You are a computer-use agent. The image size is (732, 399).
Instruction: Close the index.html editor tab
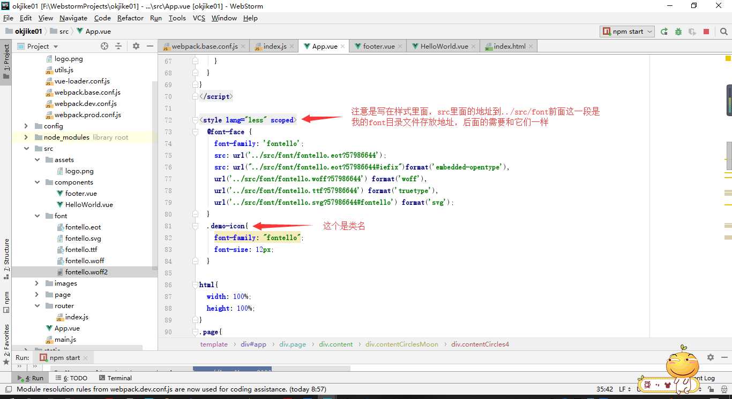coord(531,47)
